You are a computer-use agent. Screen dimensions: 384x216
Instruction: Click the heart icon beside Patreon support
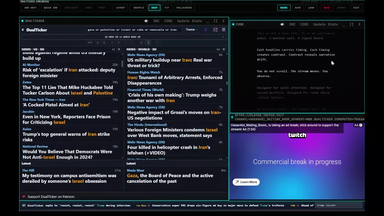[x=24, y=197]
